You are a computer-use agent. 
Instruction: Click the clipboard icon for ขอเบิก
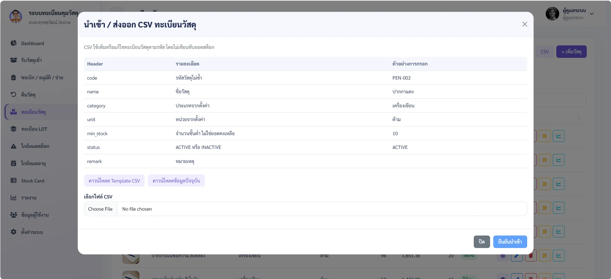click(x=13, y=77)
